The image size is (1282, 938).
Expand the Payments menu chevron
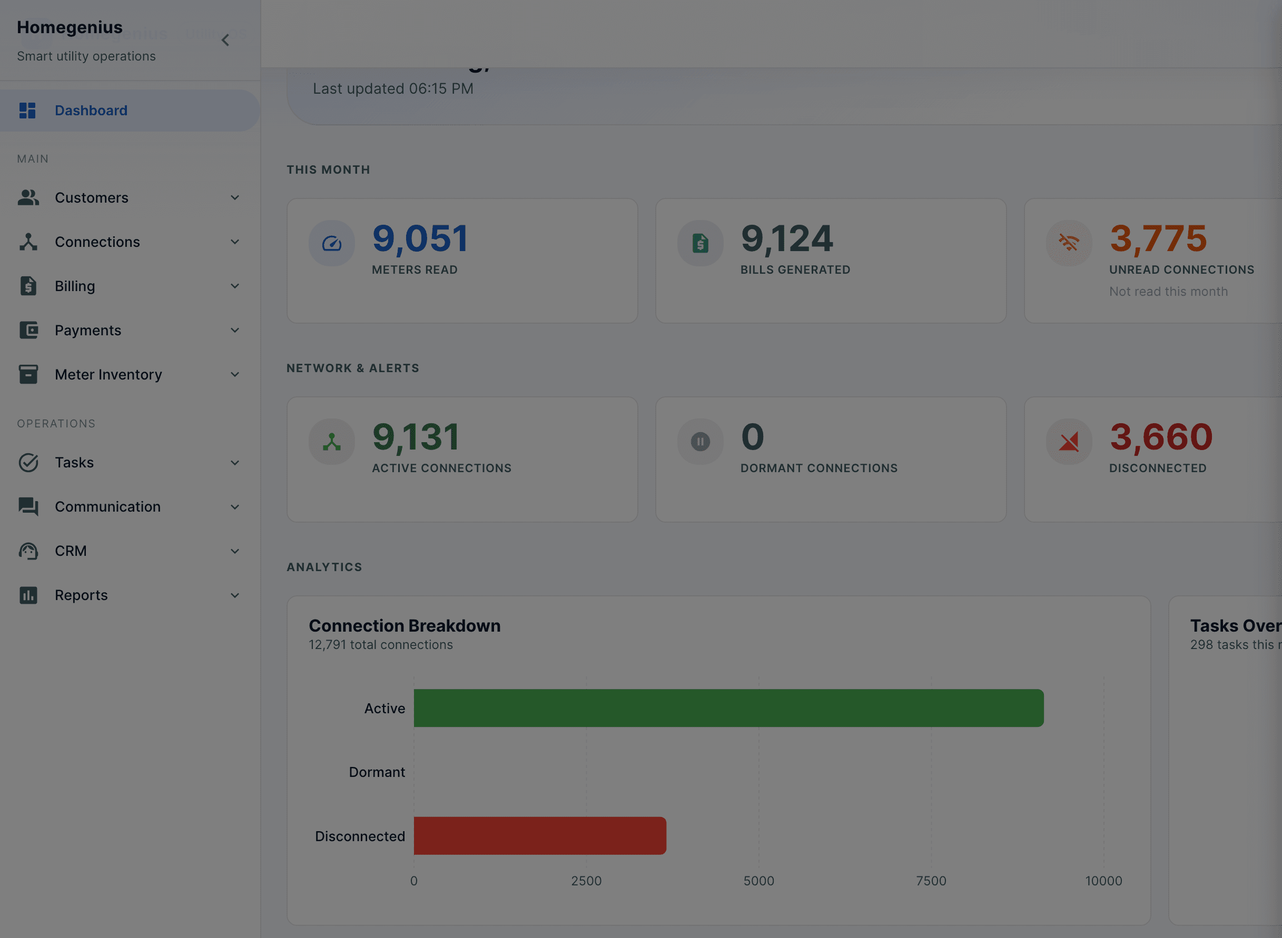coord(235,331)
